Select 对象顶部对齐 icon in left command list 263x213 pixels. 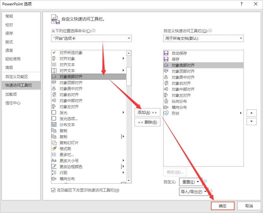tap(54, 82)
